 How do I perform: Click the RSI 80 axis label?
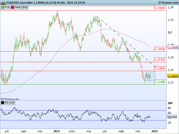click(x=170, y=108)
